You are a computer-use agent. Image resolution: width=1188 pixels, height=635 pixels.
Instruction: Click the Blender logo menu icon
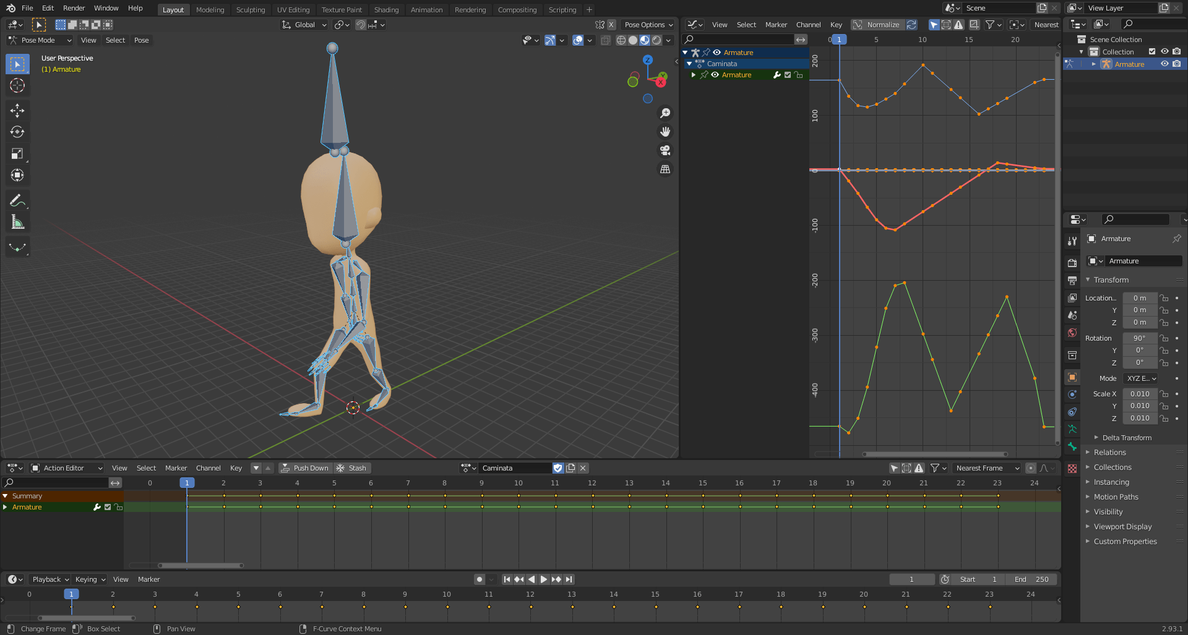(x=11, y=8)
